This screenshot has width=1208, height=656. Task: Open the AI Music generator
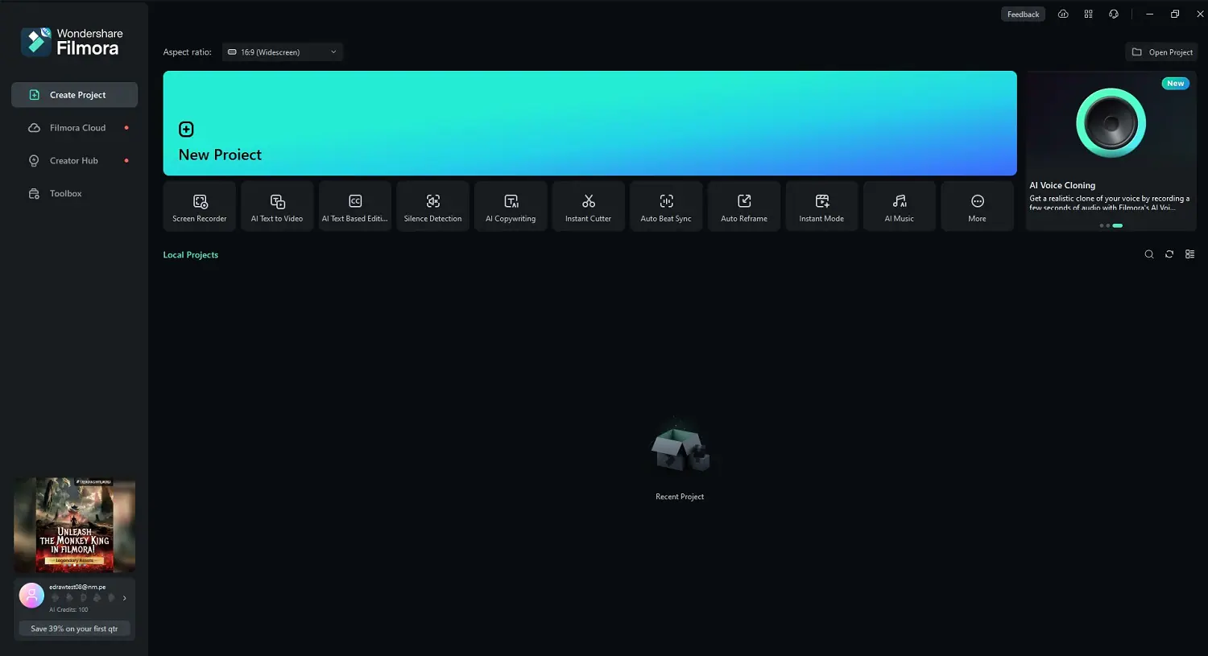tap(900, 207)
